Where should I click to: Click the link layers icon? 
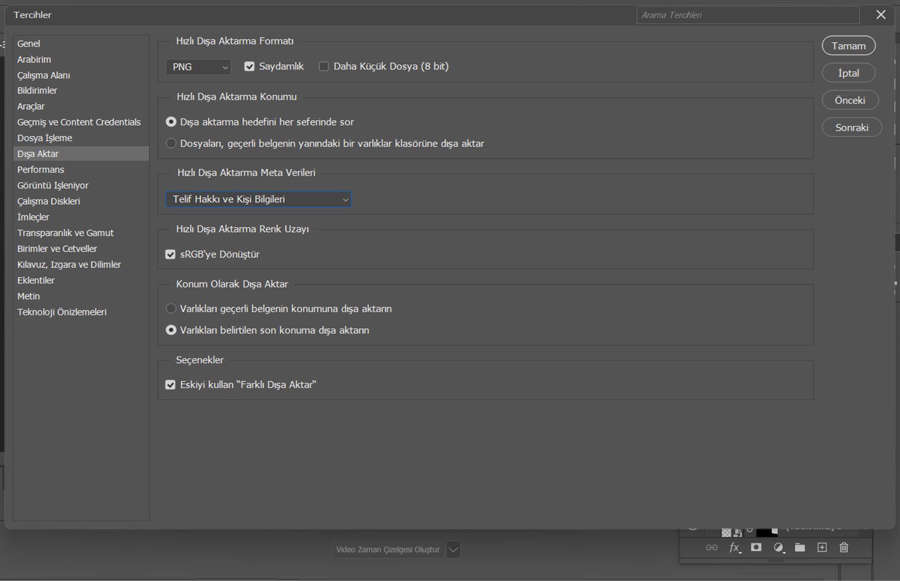point(712,548)
